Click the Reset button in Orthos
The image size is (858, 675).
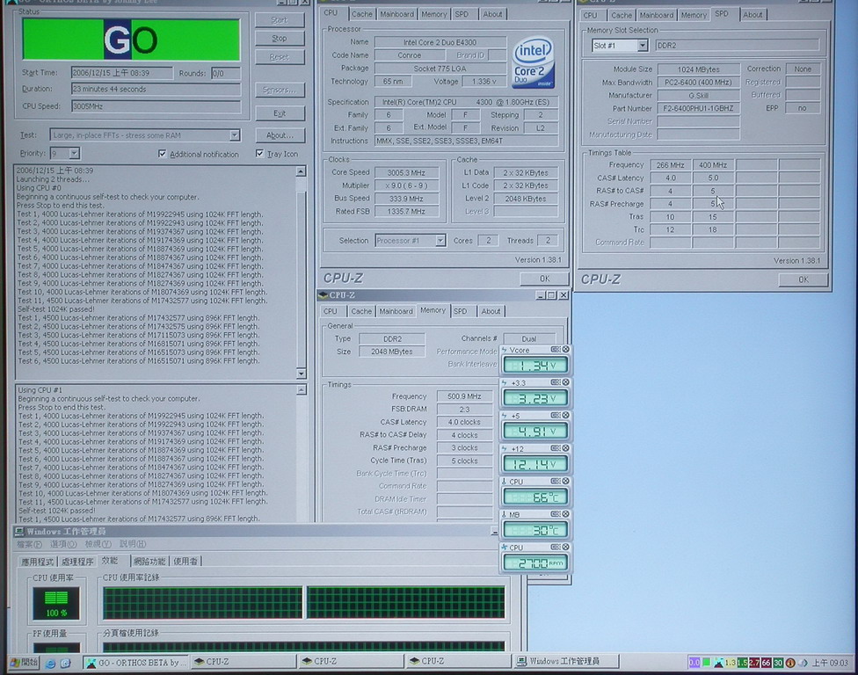[x=280, y=57]
